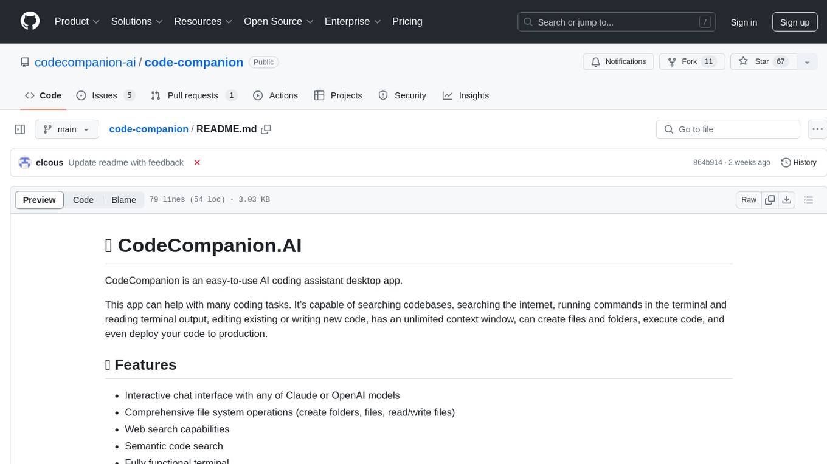Open the README outline panel

tap(808, 200)
